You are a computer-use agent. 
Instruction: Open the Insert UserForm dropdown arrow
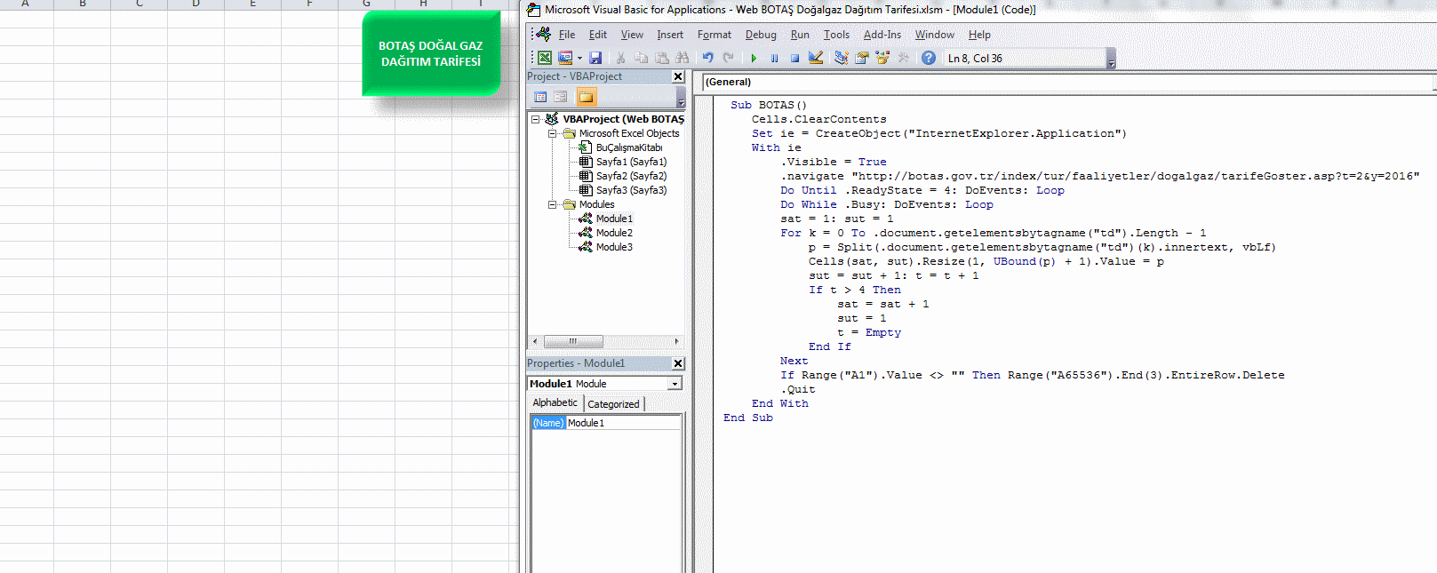coord(579,58)
